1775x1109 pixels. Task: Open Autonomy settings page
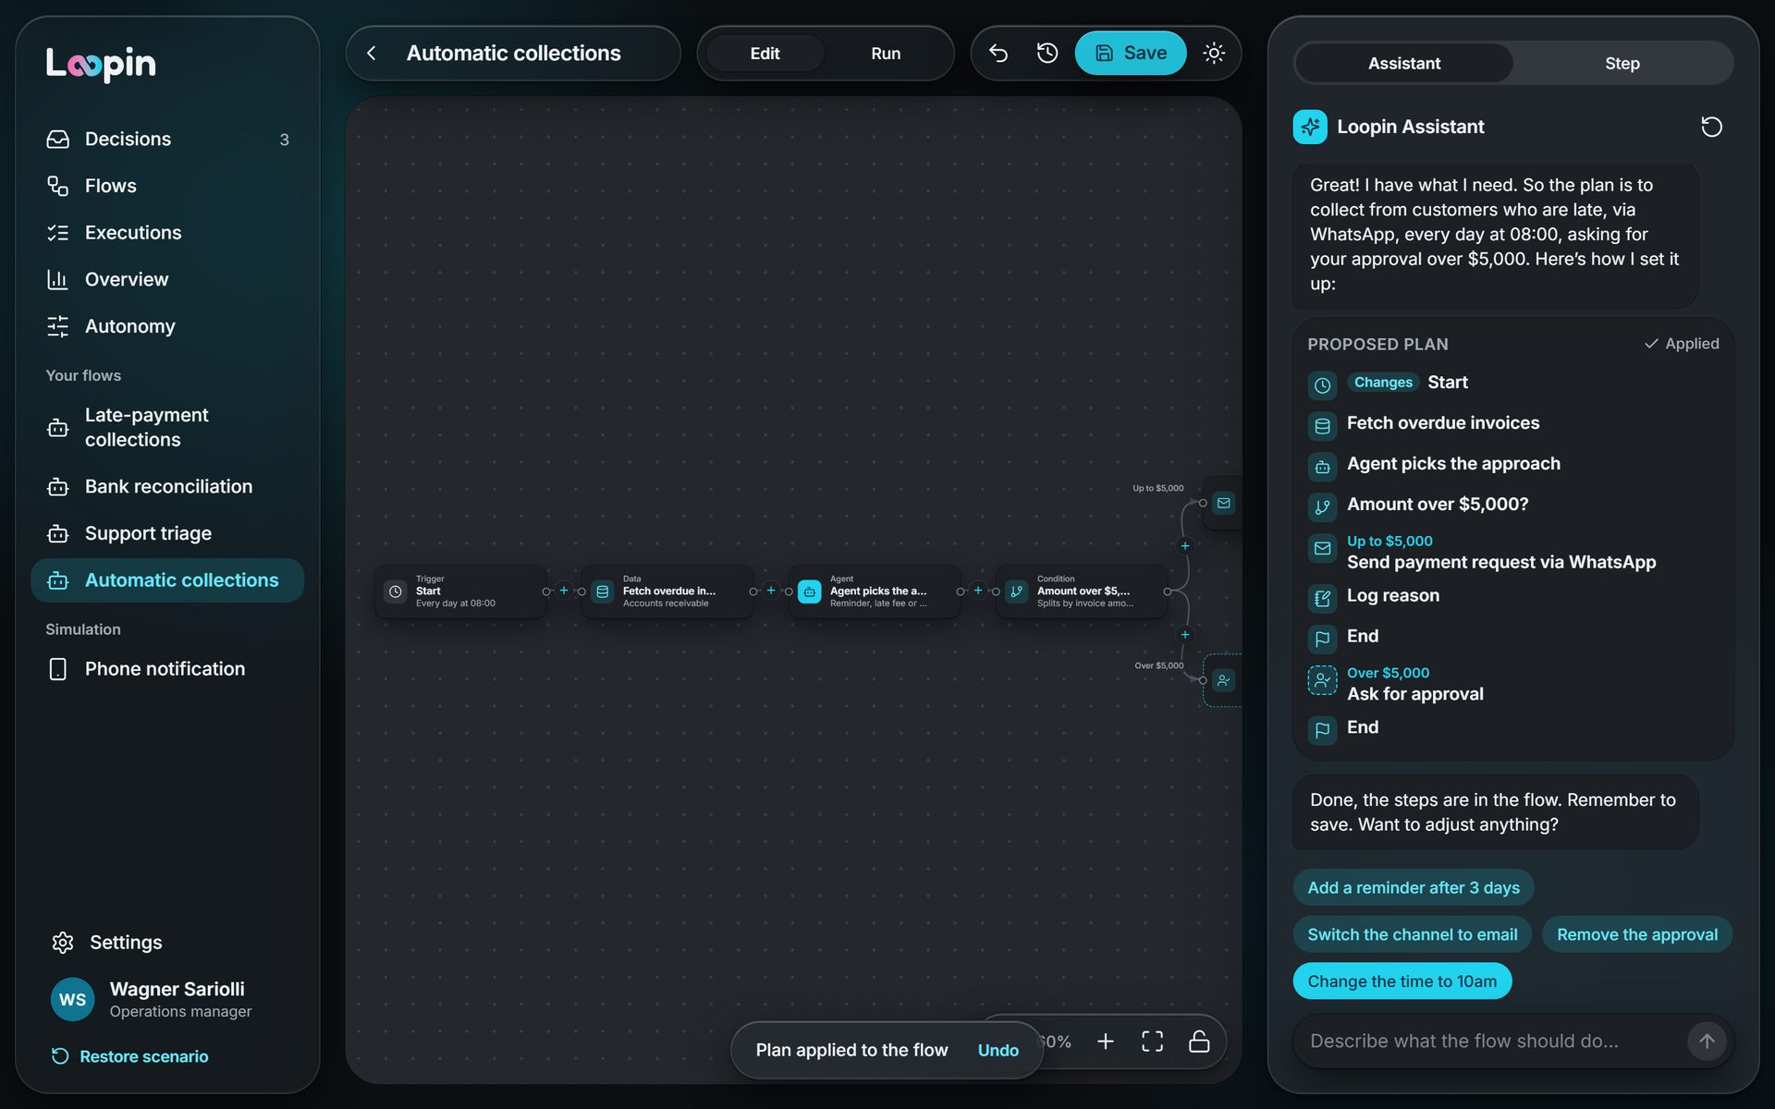(x=167, y=326)
